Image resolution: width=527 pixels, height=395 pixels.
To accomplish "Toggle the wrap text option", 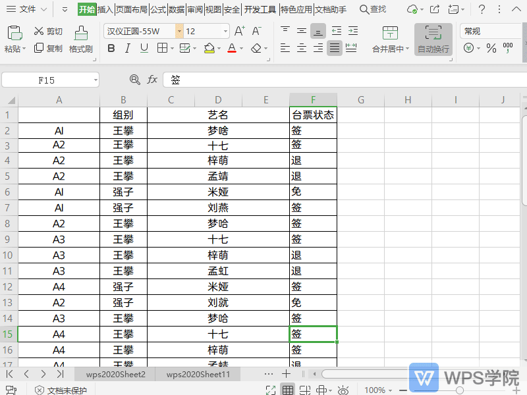I will [x=433, y=39].
